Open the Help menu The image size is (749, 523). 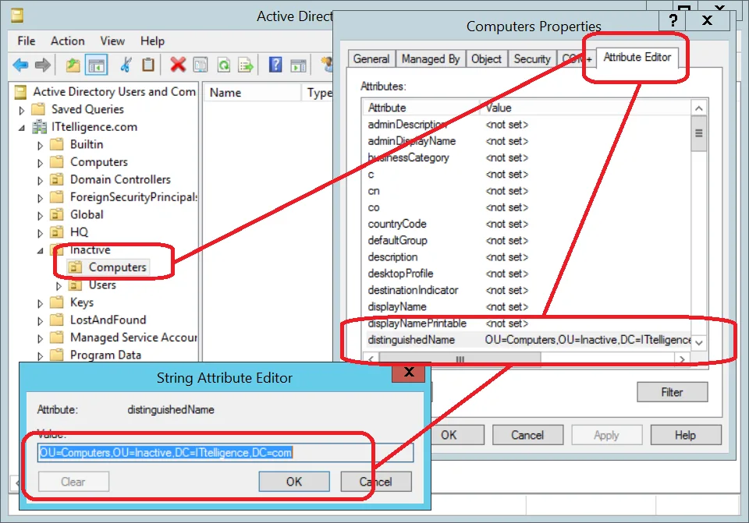coord(152,41)
